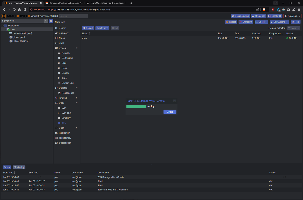Go to Network settings
This screenshot has height=200, width=303.
point(66,53)
